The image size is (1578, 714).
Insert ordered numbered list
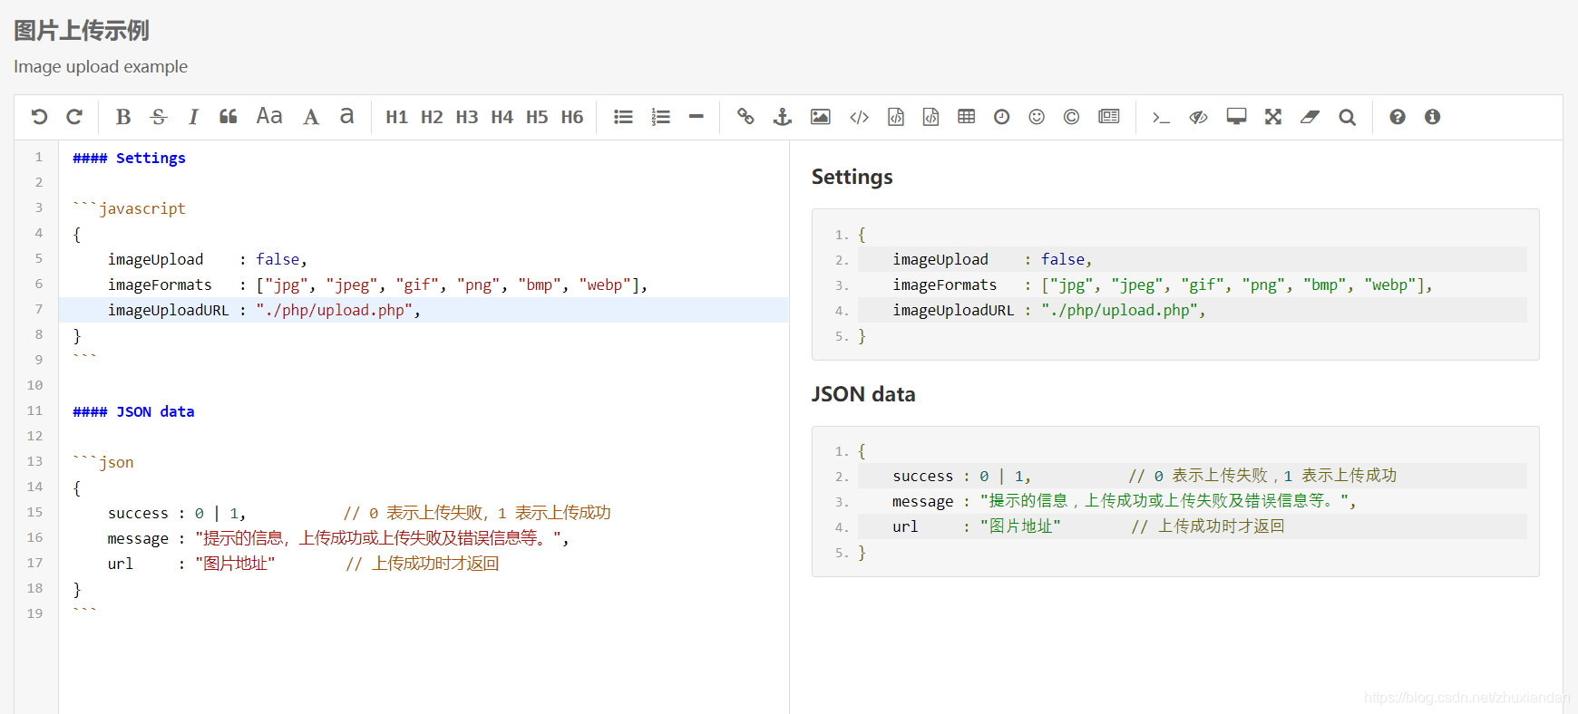coord(661,117)
